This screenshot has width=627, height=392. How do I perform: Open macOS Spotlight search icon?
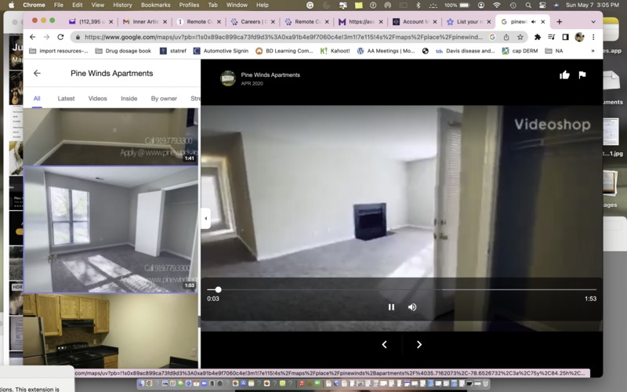(x=528, y=5)
